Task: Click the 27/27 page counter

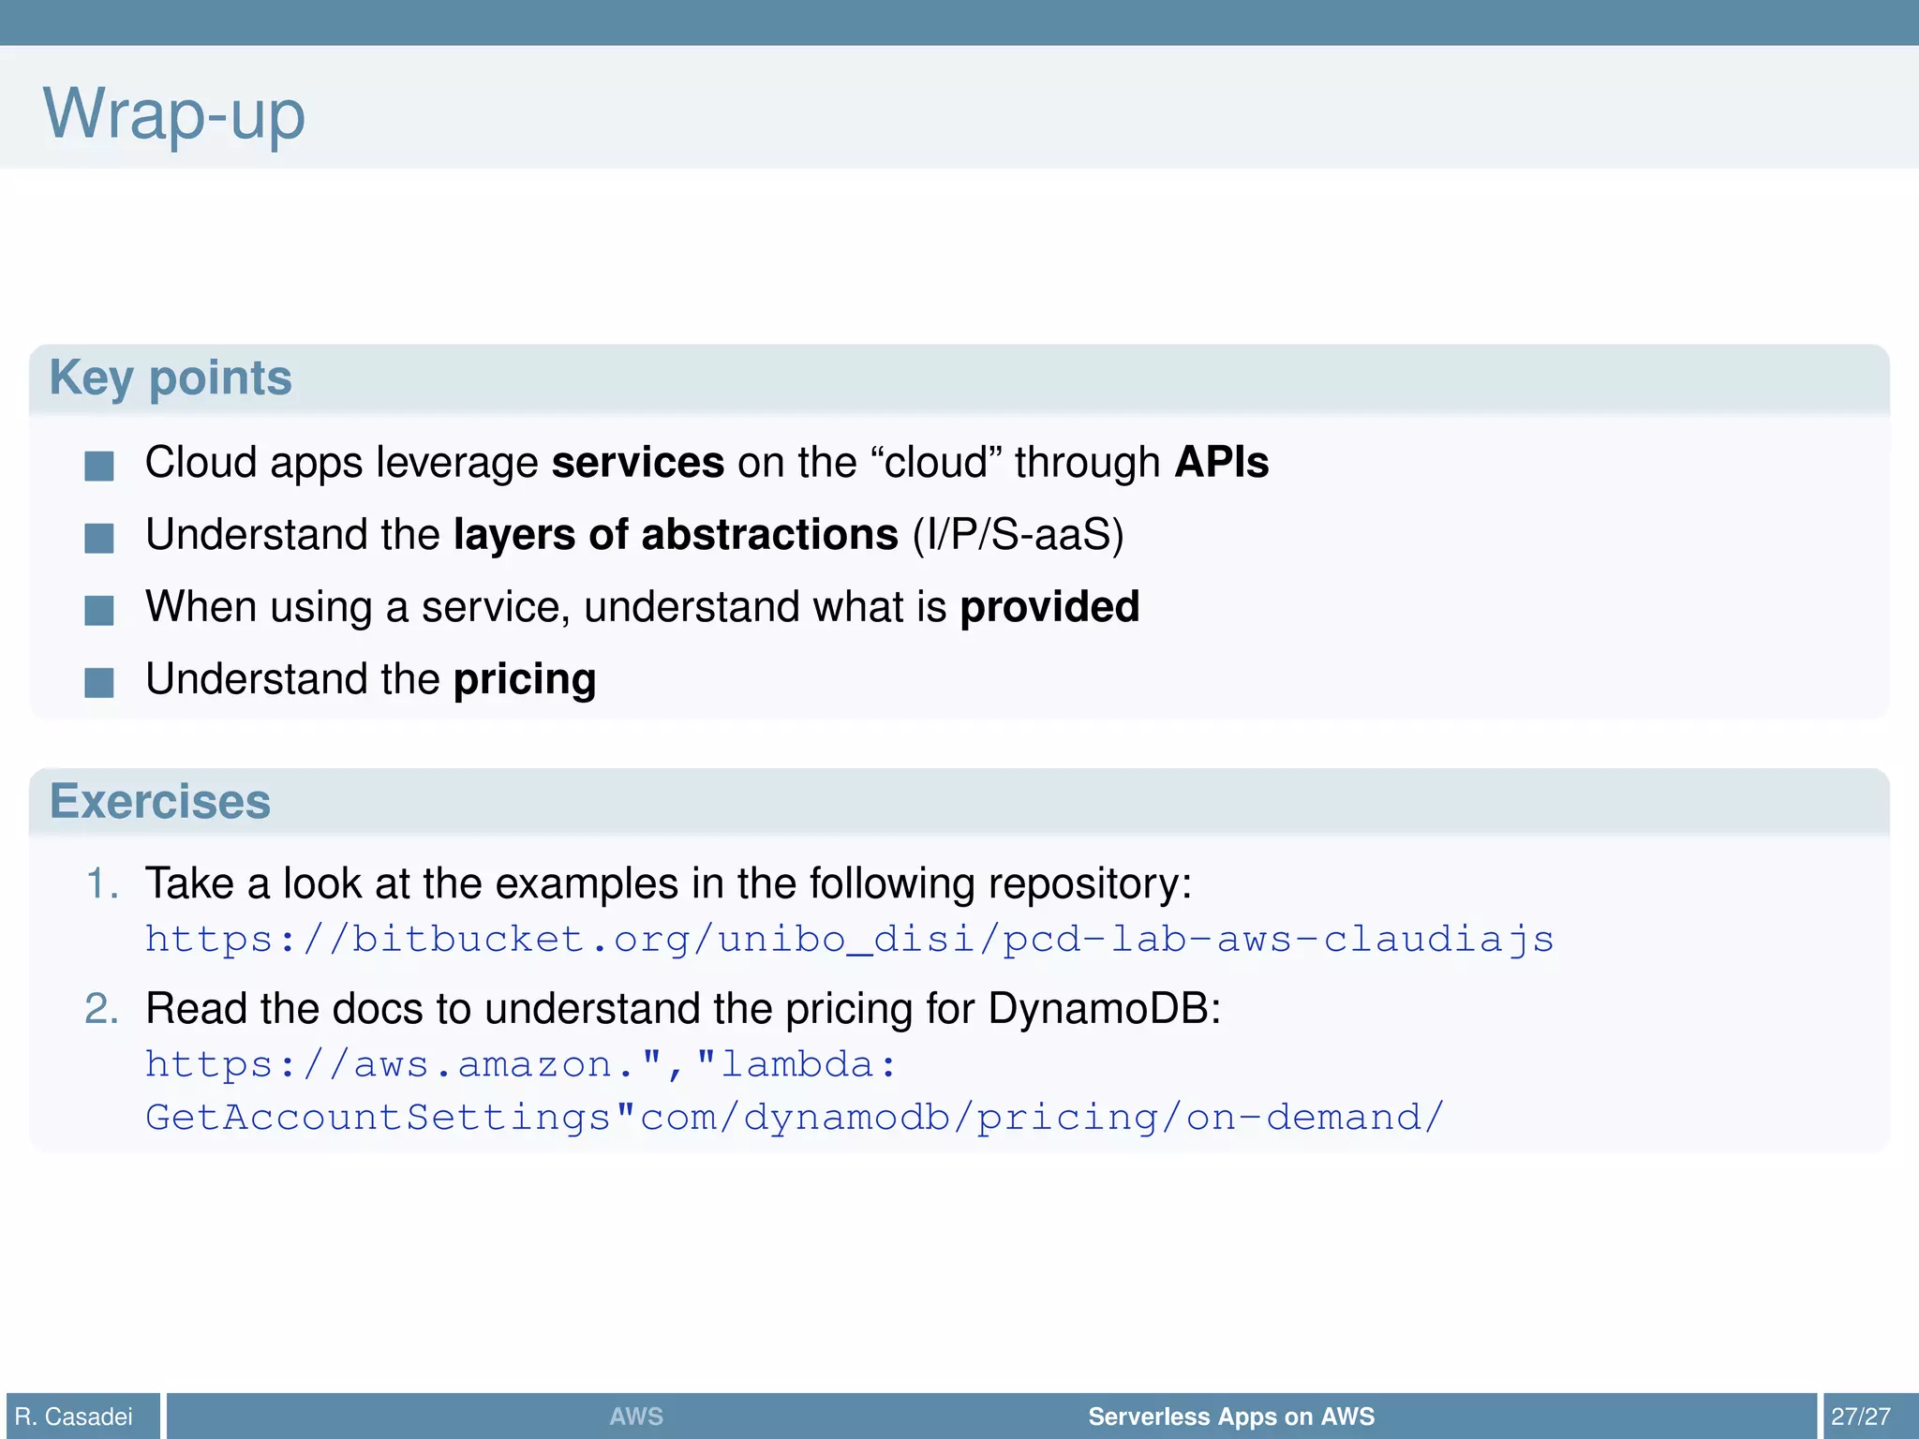Action: [1861, 1416]
